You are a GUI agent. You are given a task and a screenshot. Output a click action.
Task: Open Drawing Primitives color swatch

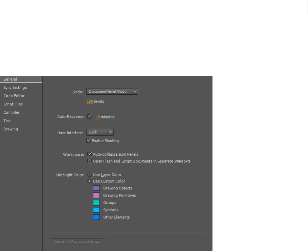point(96,195)
